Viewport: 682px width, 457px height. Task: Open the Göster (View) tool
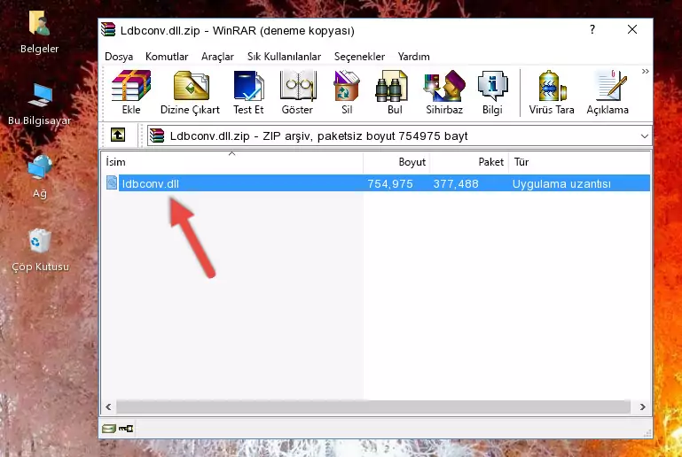pyautogui.click(x=297, y=92)
